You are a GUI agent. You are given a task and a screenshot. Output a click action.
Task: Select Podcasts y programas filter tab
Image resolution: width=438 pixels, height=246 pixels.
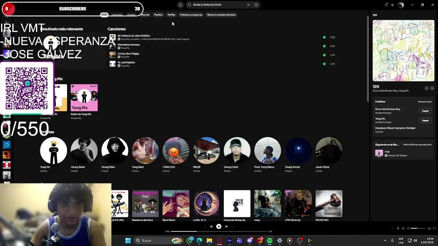[191, 15]
